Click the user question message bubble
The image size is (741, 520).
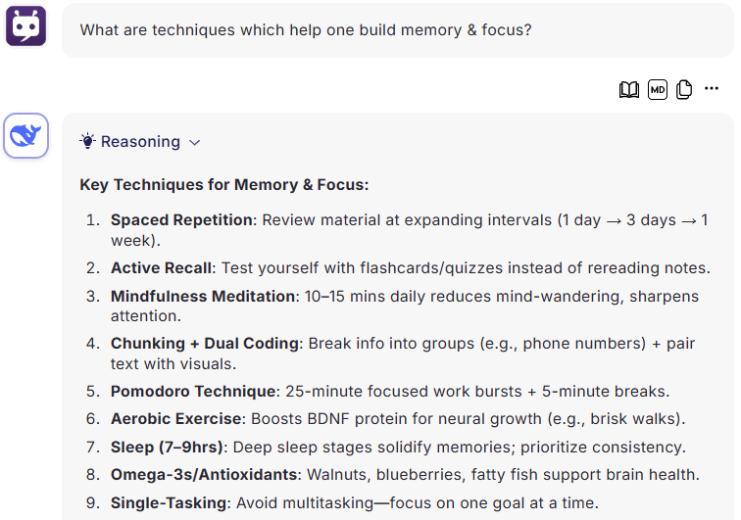397,30
